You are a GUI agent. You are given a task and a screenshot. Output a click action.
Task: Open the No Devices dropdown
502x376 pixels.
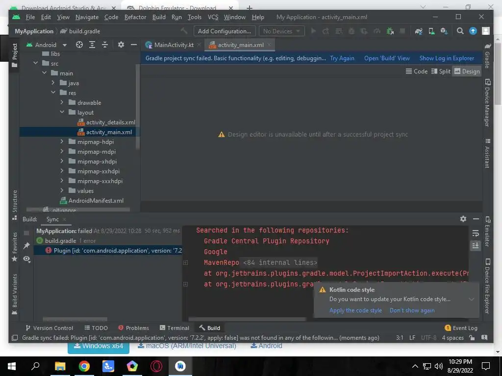[x=282, y=31]
